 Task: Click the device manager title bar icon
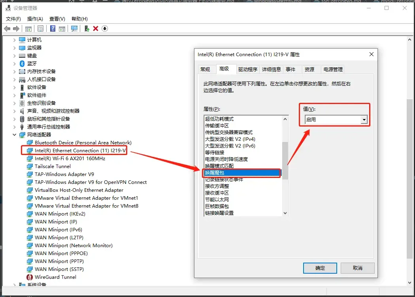[x=8, y=8]
